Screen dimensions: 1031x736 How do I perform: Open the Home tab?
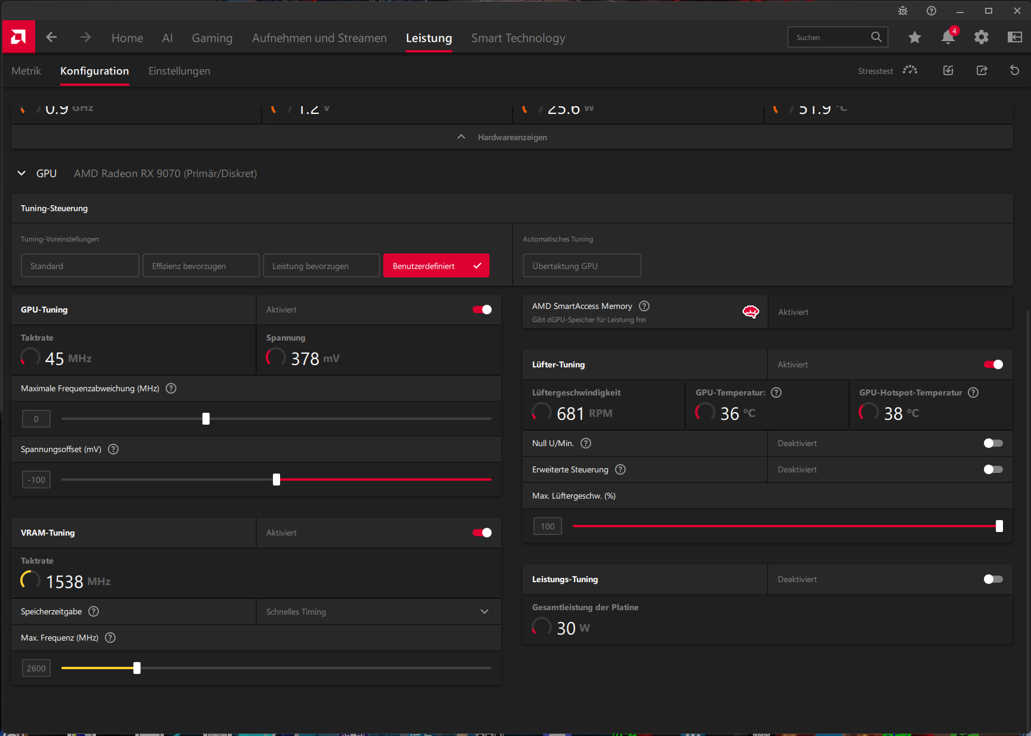coord(128,38)
